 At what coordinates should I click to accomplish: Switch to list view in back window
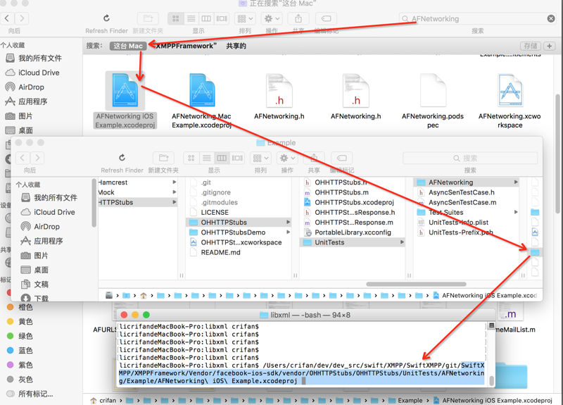coord(191,18)
